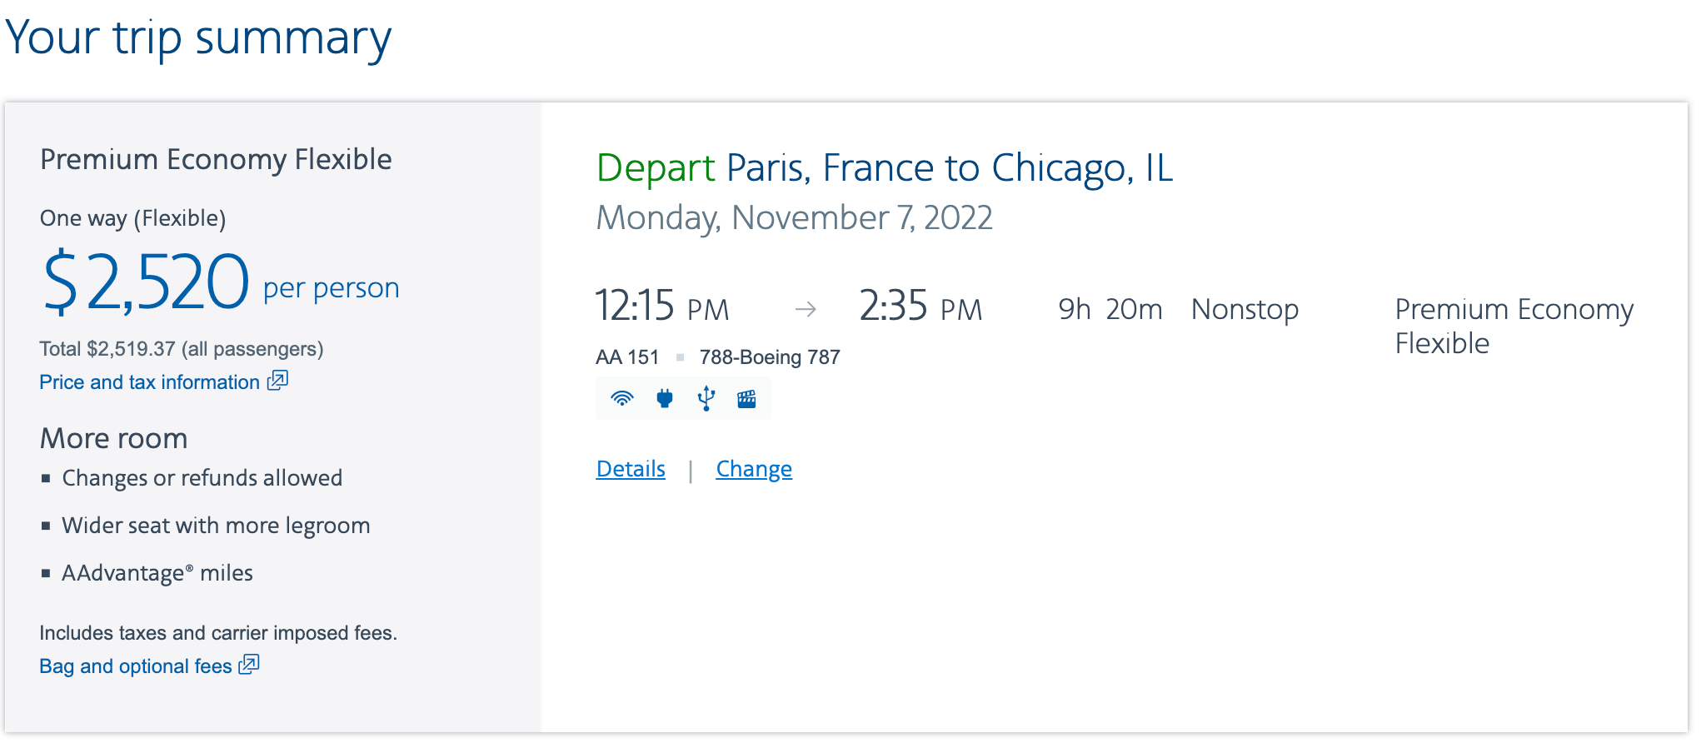Click external-link icon beside Price and tax information
Viewport: 1706px width, 748px height.
(x=277, y=381)
